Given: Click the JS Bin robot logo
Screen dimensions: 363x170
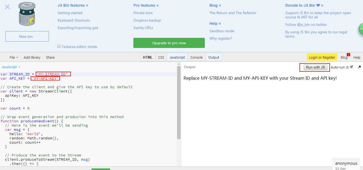Looking at the screenshot, I should 27,14.
